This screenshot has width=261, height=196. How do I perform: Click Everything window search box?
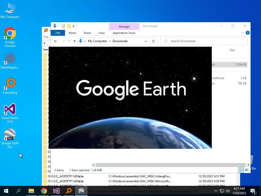click(x=46, y=43)
